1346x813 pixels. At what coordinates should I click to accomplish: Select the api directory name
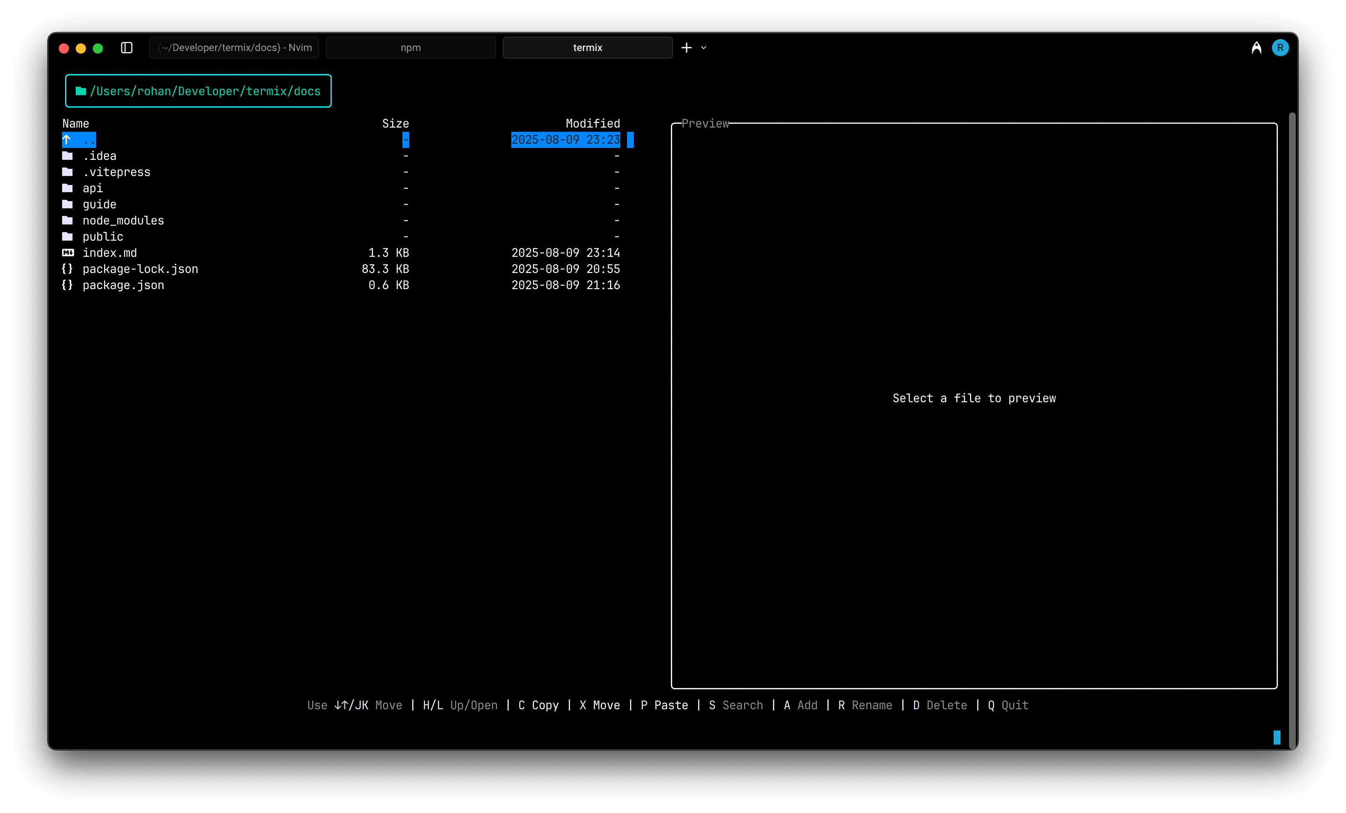[x=93, y=188]
